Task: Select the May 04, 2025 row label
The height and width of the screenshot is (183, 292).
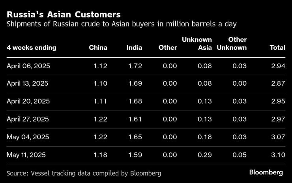Action: pos(28,137)
